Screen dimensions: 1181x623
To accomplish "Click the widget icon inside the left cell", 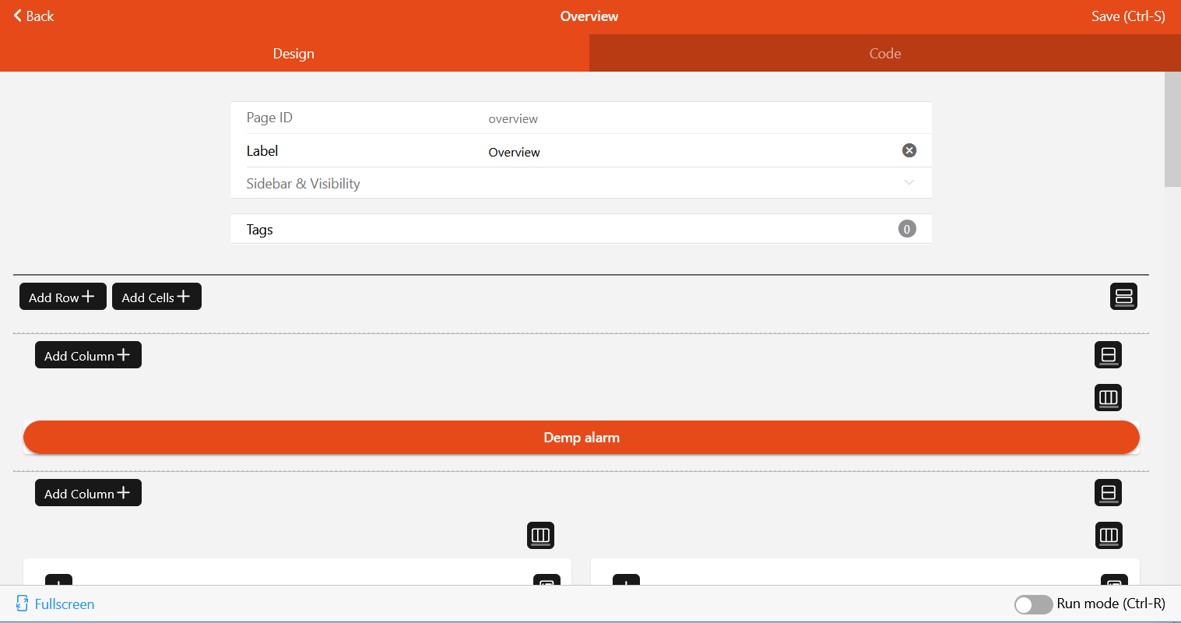I will coord(547,585).
